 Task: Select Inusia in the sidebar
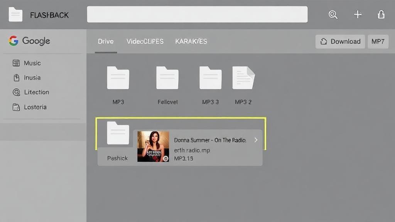32,77
